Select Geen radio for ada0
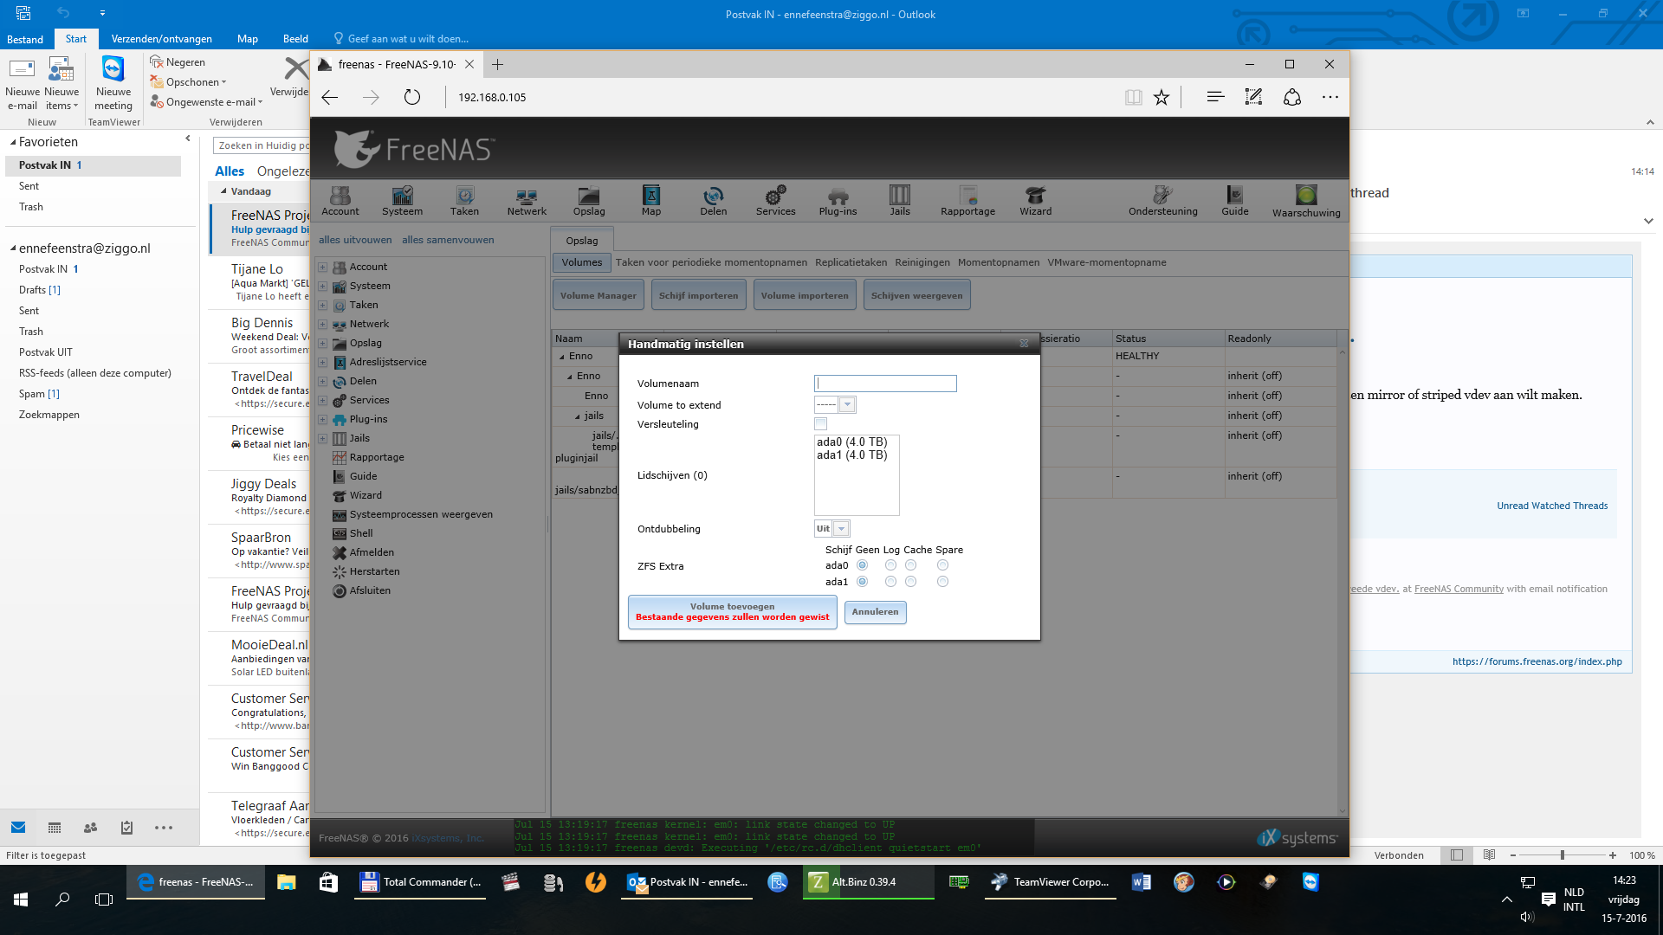This screenshot has height=935, width=1663. (x=862, y=565)
